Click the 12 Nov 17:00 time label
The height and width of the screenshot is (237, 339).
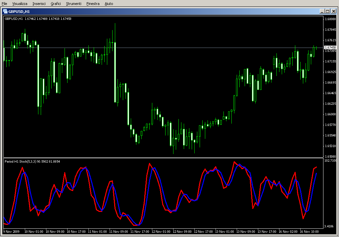pyautogui.click(x=203, y=232)
